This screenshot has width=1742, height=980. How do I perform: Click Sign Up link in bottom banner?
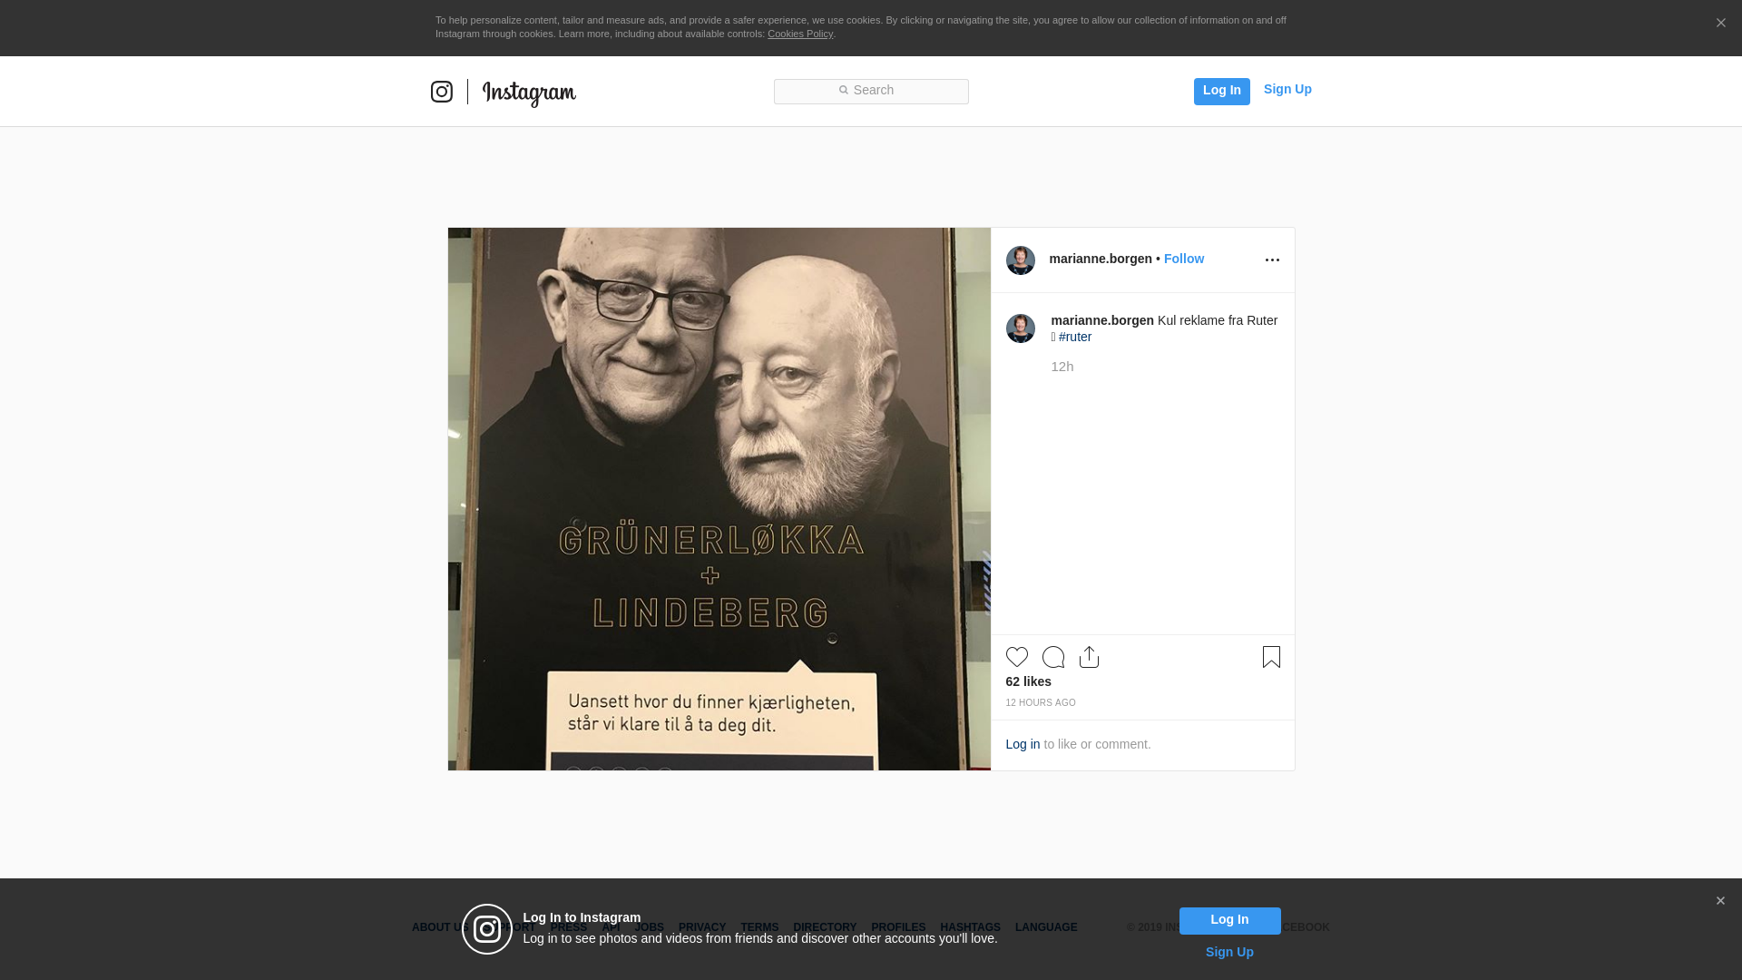[1229, 952]
